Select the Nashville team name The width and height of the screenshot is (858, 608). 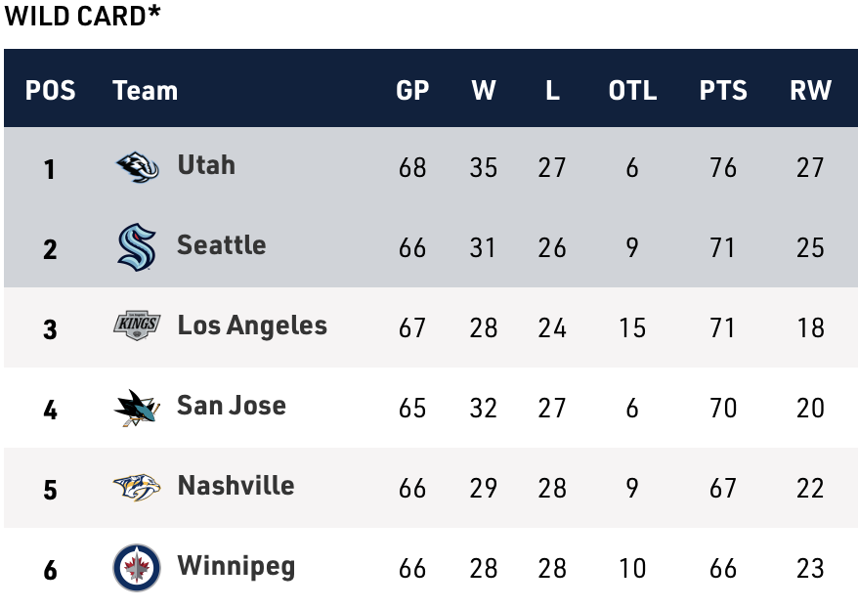236,486
